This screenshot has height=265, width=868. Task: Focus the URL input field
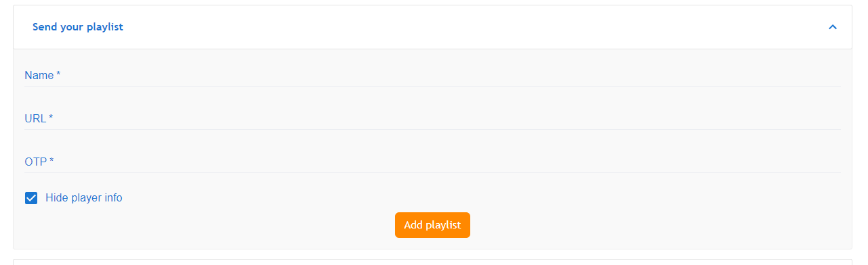(432, 119)
